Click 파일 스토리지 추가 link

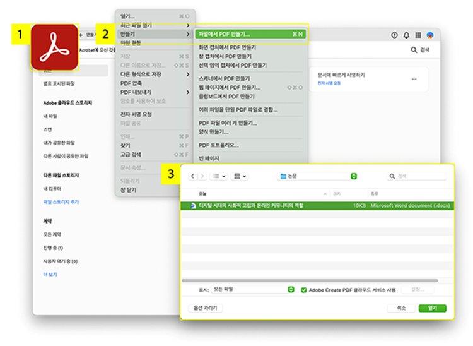[61, 202]
